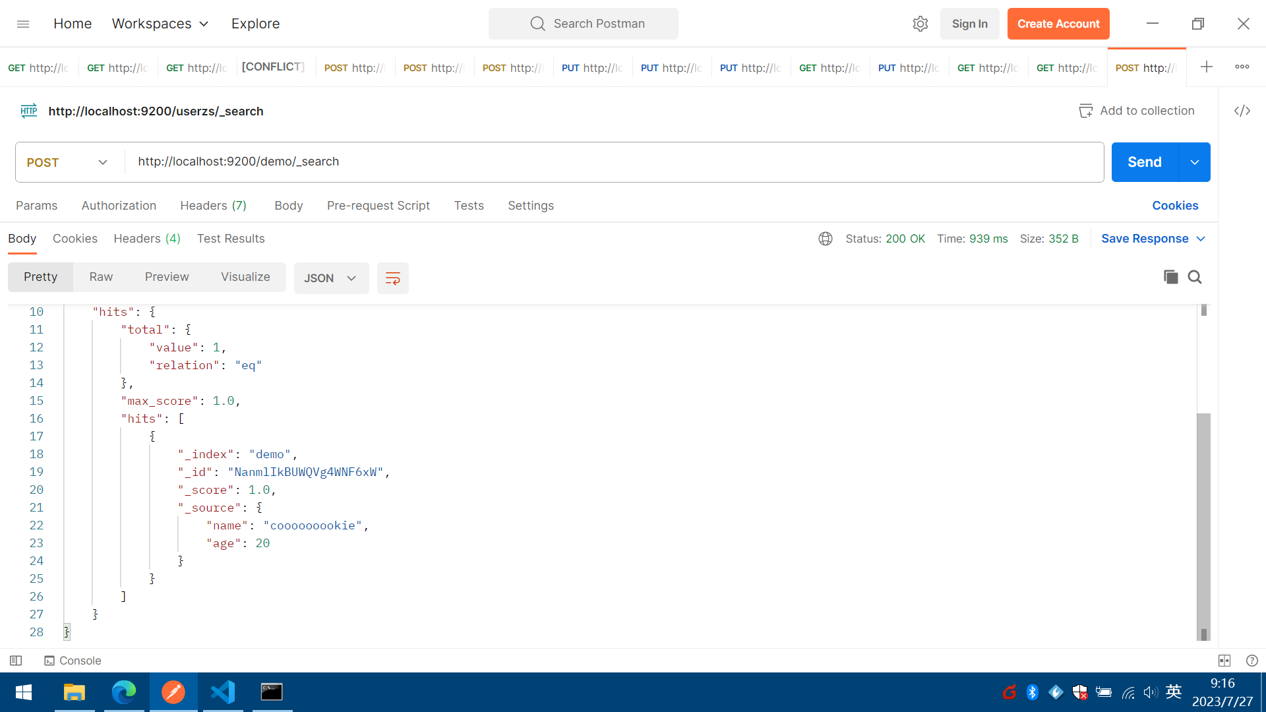Click the code snippet icon

click(1242, 111)
